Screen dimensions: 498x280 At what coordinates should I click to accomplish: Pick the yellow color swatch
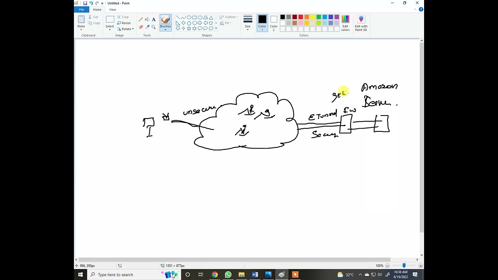point(313,17)
